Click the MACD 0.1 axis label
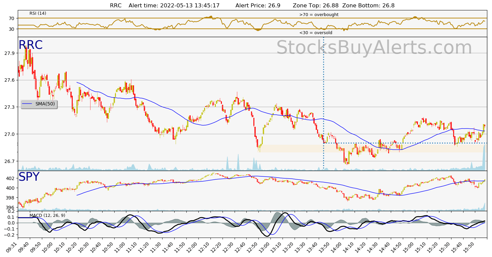The height and width of the screenshot is (257, 492). (x=11, y=217)
